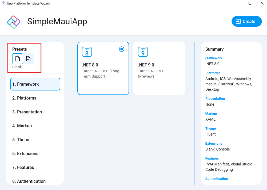This screenshot has width=267, height=190.
Task: Select the Blank preset icon
Action: (17, 59)
